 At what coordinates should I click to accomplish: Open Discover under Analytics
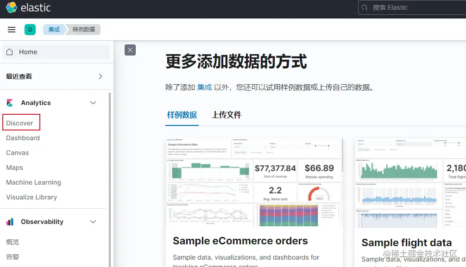coord(19,123)
